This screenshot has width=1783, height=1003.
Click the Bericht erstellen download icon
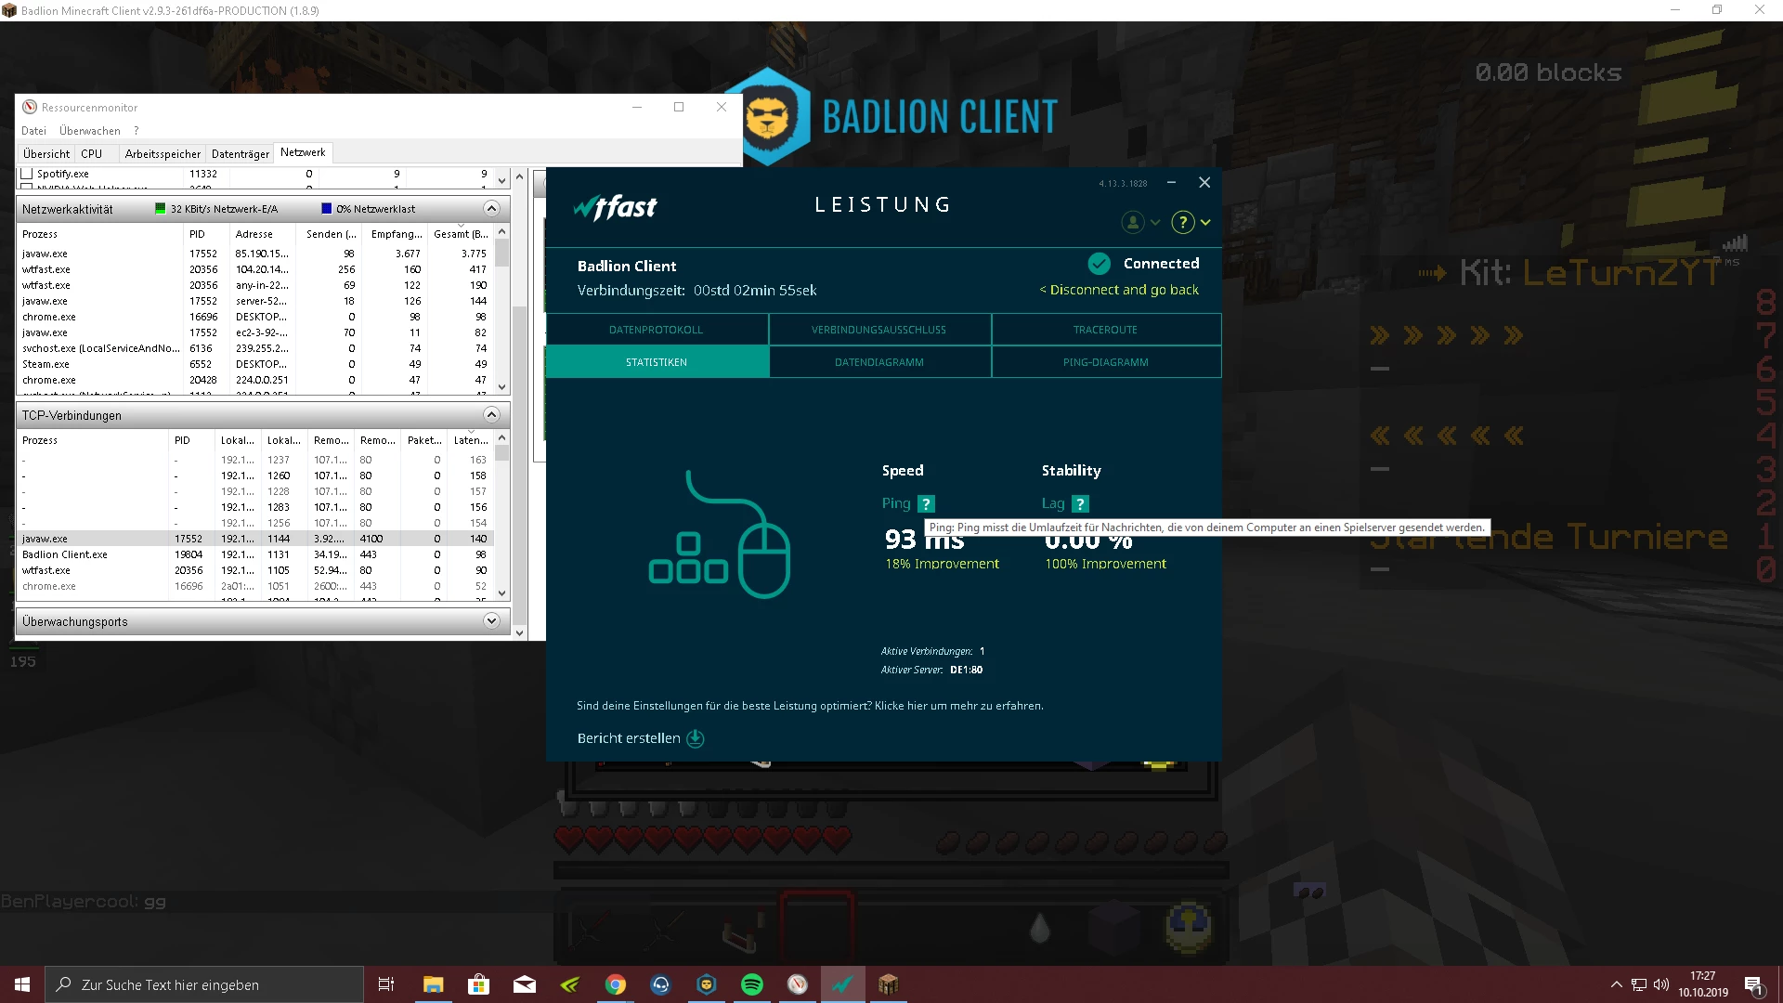(x=695, y=738)
